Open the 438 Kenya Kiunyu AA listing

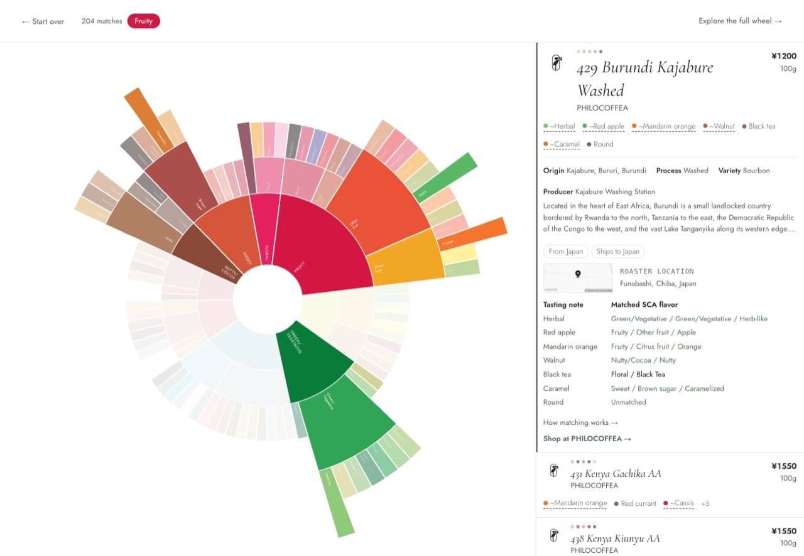[615, 539]
